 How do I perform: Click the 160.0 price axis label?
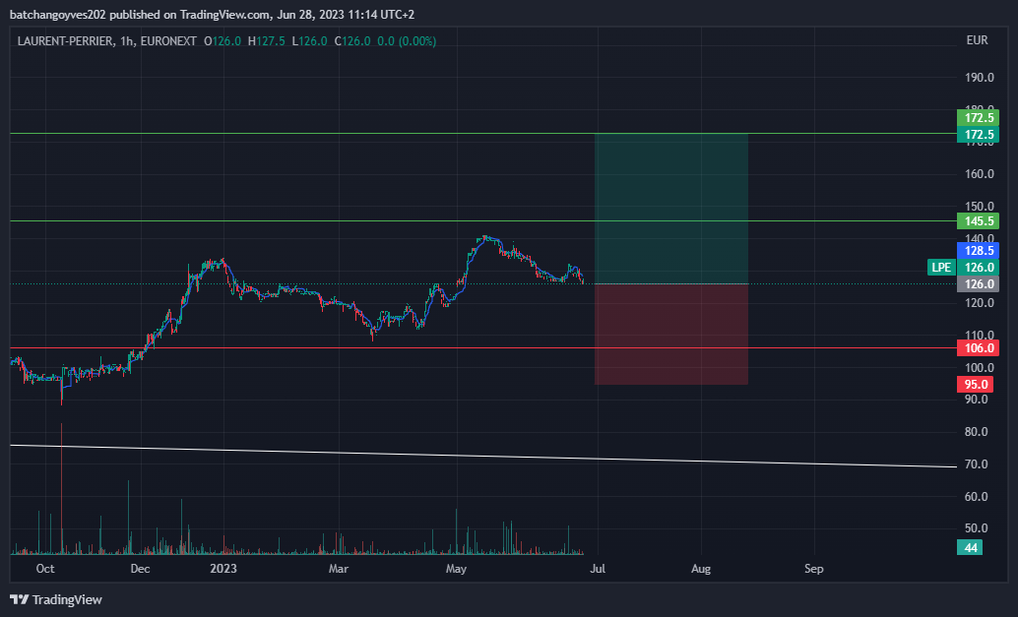pyautogui.click(x=979, y=174)
